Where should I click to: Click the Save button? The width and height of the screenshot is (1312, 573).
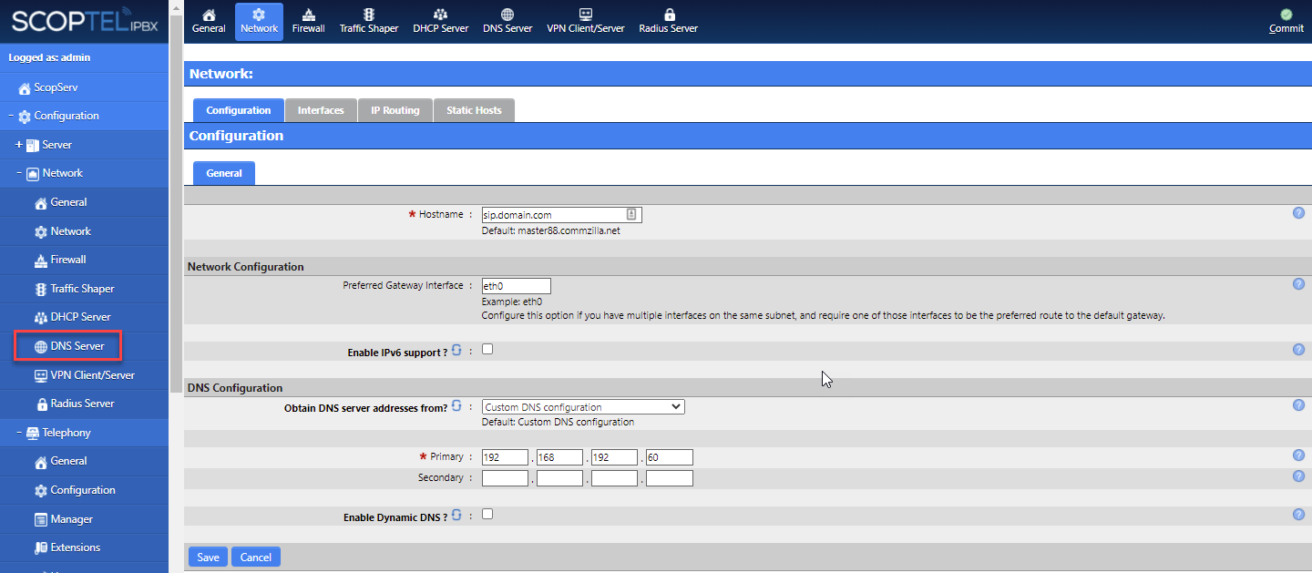pyautogui.click(x=209, y=557)
